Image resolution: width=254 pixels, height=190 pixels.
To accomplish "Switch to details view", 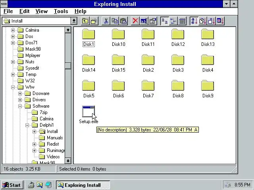I will coord(182,21).
